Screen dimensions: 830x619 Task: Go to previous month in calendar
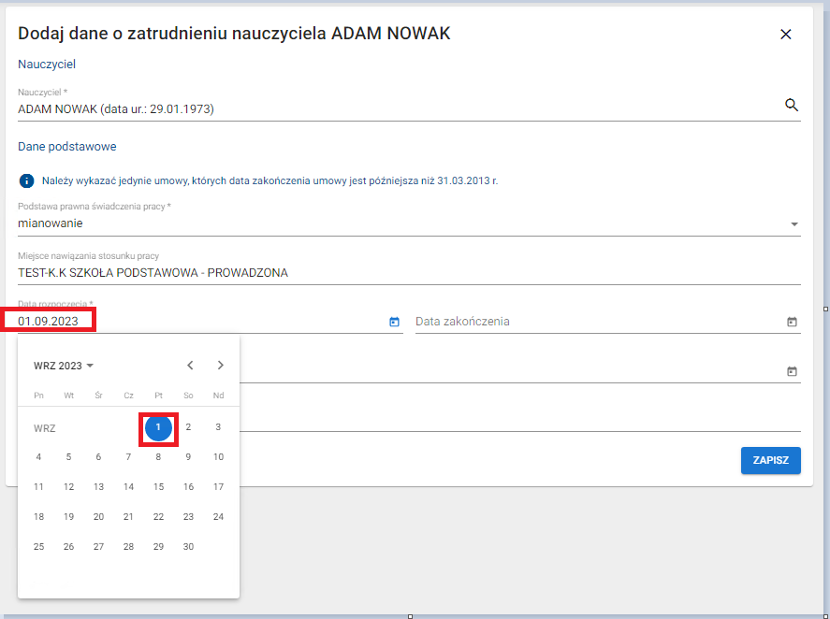pyautogui.click(x=190, y=366)
